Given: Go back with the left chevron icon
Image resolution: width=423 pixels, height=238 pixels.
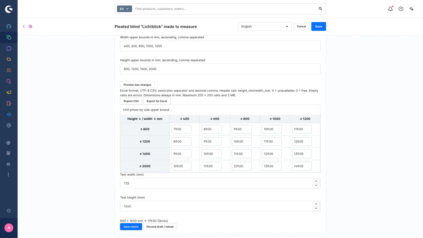Looking at the screenshot, I should point(24,27).
